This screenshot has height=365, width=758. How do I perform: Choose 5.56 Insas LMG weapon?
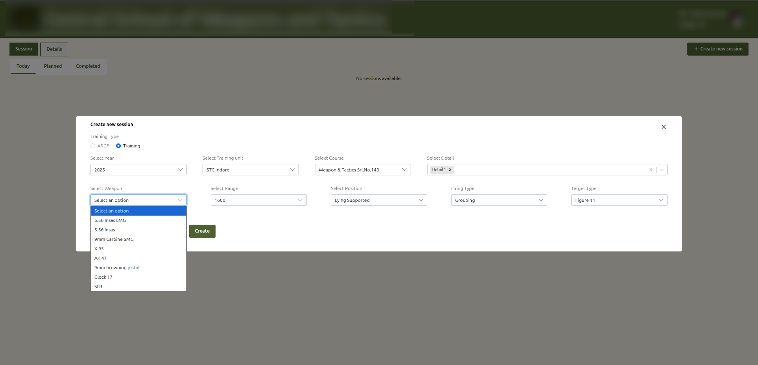click(x=110, y=220)
